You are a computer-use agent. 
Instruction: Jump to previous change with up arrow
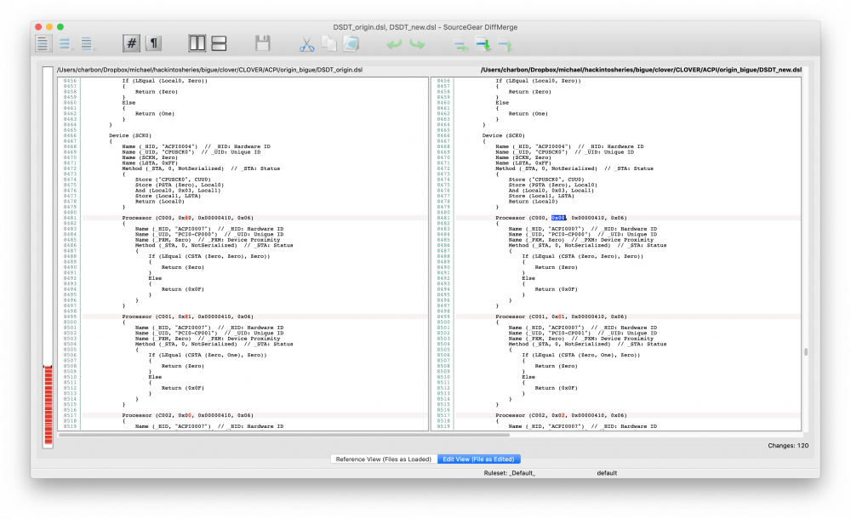[505, 45]
